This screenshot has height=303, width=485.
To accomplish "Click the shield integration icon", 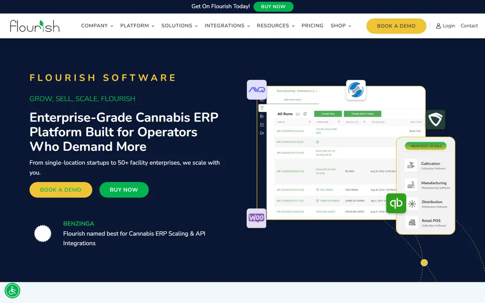I will 436,119.
